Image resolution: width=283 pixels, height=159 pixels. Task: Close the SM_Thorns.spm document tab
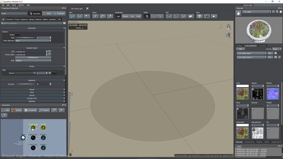pyautogui.click(x=88, y=8)
